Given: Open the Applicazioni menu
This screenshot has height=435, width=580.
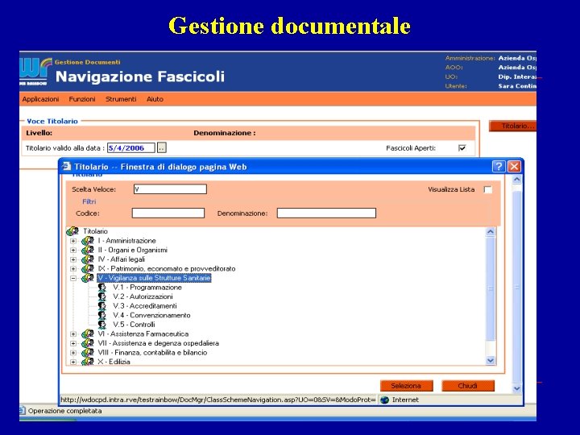Looking at the screenshot, I should tap(41, 99).
